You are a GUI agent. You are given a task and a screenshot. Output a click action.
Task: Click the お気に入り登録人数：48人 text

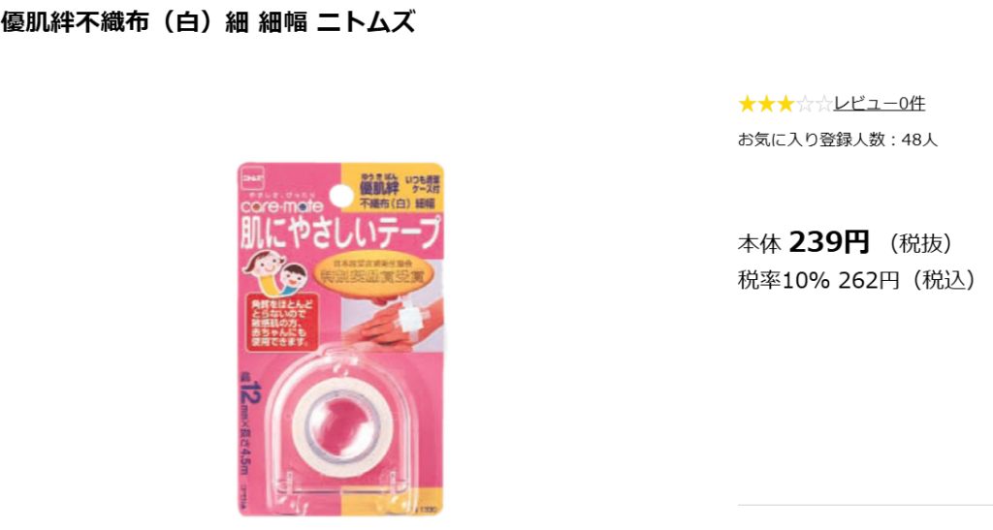pyautogui.click(x=837, y=140)
